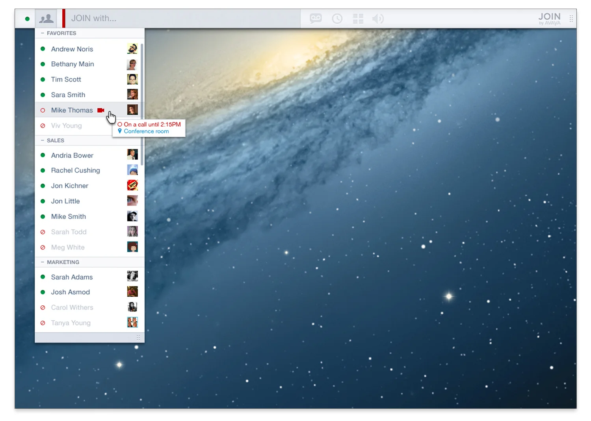Image resolution: width=591 pixels, height=421 pixels.
Task: Collapse the SALES group
Action: [x=43, y=140]
